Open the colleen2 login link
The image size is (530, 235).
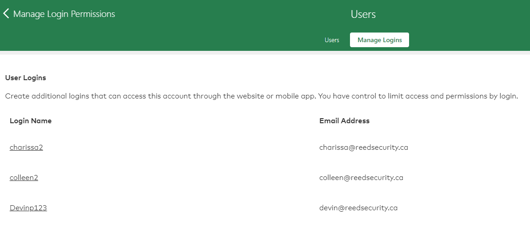(x=24, y=178)
